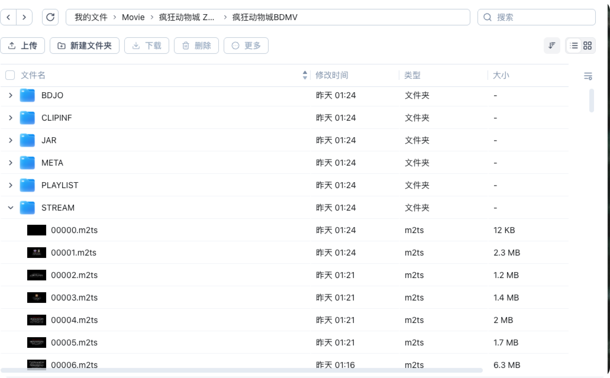Select the file name 00006.m2ts

tap(75, 365)
